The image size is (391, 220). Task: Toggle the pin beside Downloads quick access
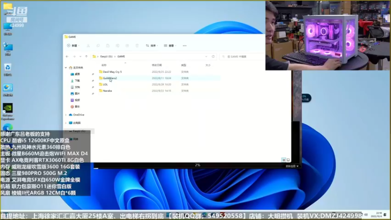pos(93,81)
